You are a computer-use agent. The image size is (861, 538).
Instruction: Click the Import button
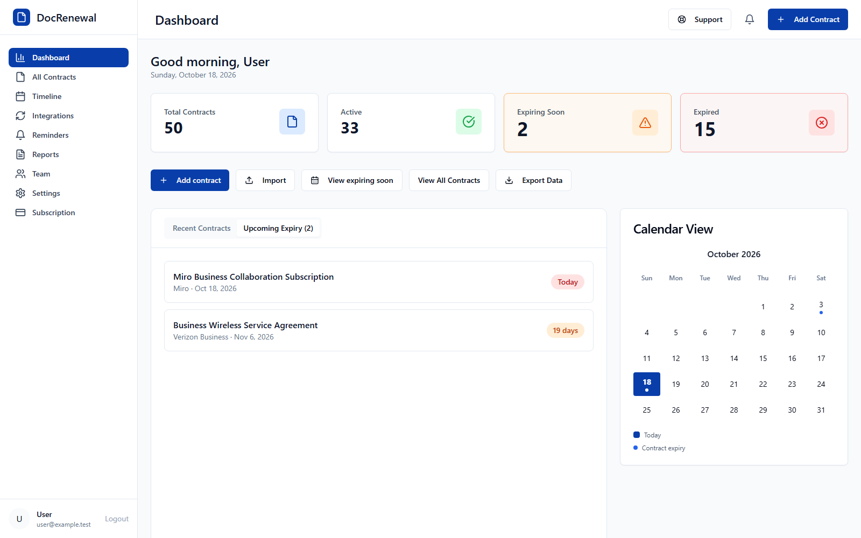pos(265,180)
